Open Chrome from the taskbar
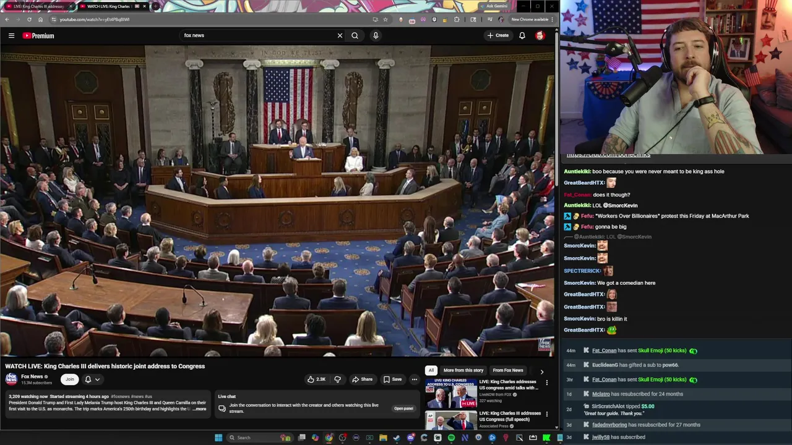The height and width of the screenshot is (445, 792). click(x=329, y=438)
